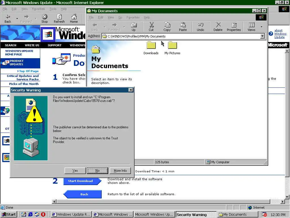Open Tools menu in Internet Explorer

point(53,9)
